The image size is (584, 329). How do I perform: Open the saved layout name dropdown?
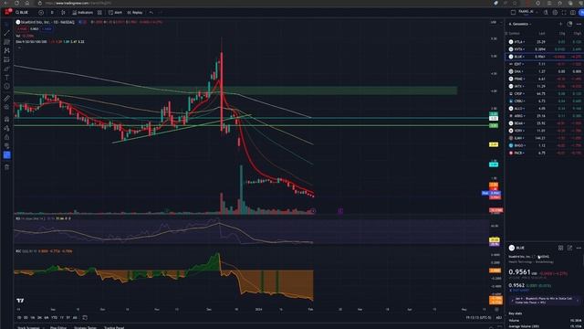[x=527, y=12]
